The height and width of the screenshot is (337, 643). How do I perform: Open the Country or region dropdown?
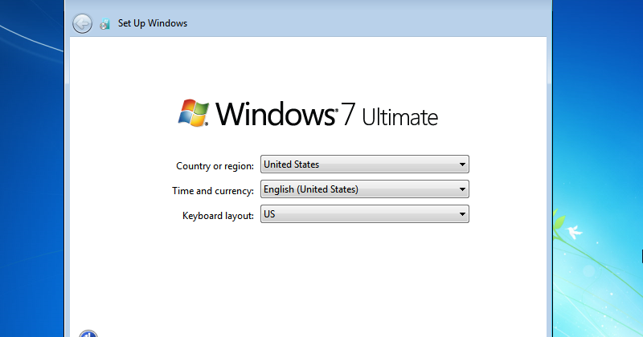point(365,164)
